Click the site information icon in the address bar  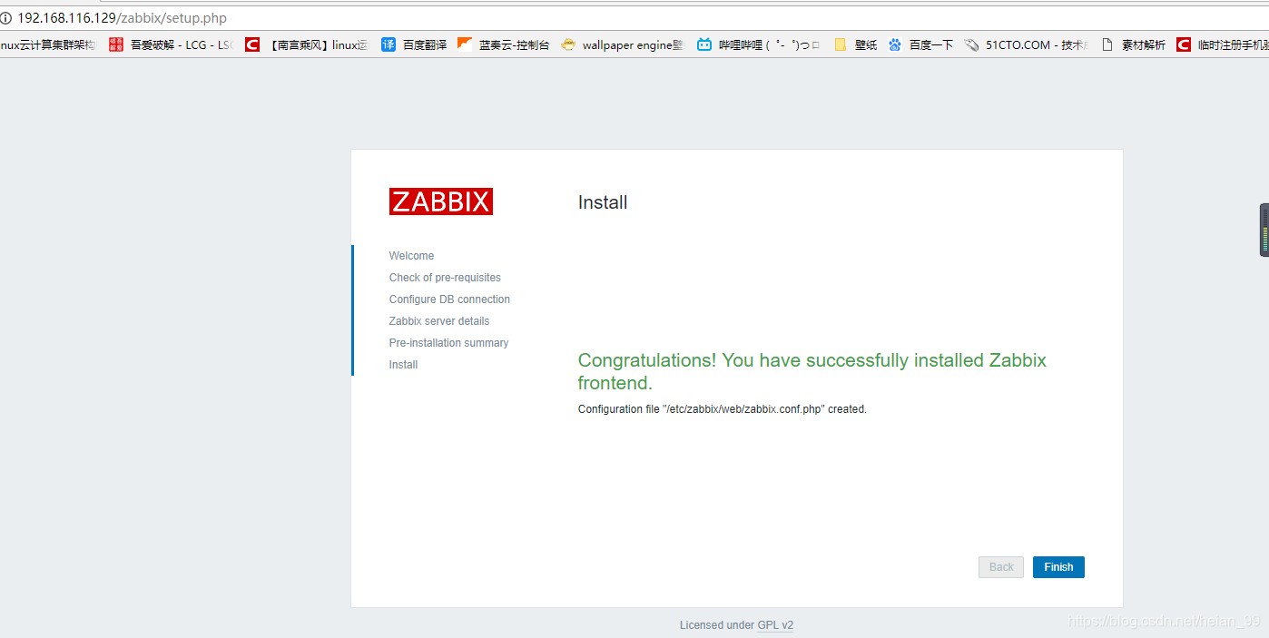point(5,18)
